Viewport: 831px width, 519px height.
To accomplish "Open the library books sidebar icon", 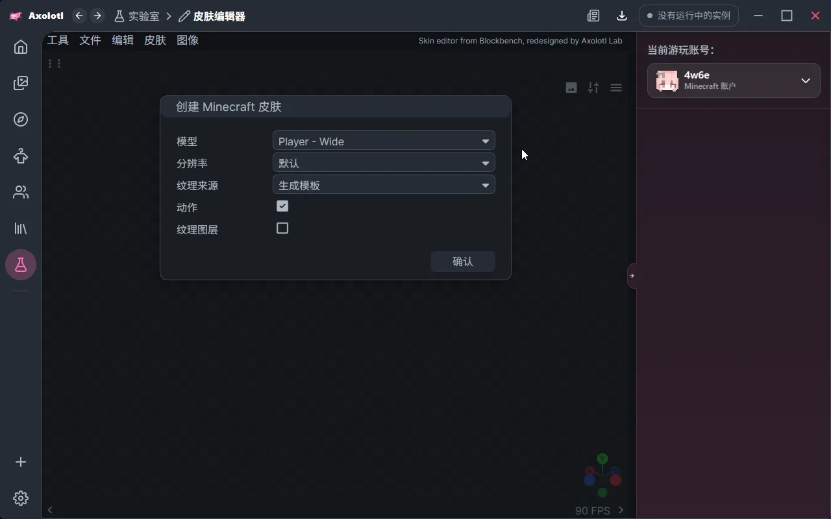I will pyautogui.click(x=21, y=228).
